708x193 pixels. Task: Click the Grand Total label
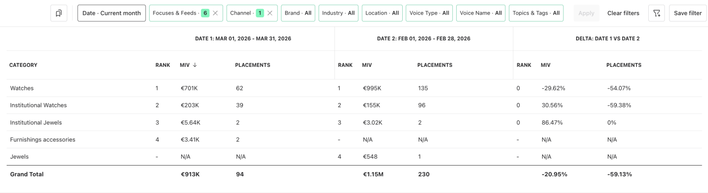[27, 174]
